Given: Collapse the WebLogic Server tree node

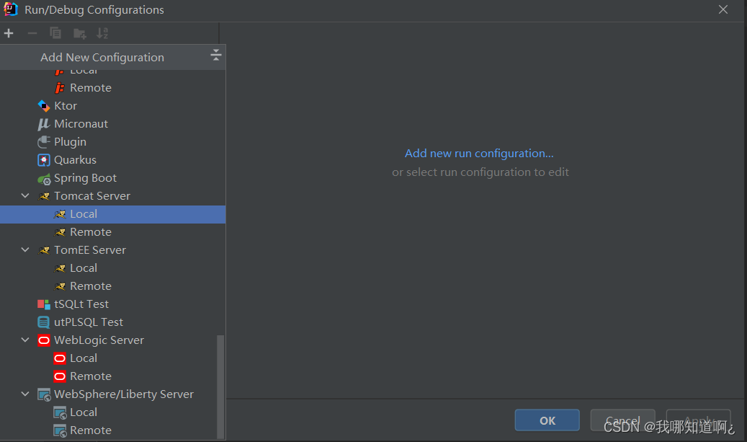Looking at the screenshot, I should (25, 340).
